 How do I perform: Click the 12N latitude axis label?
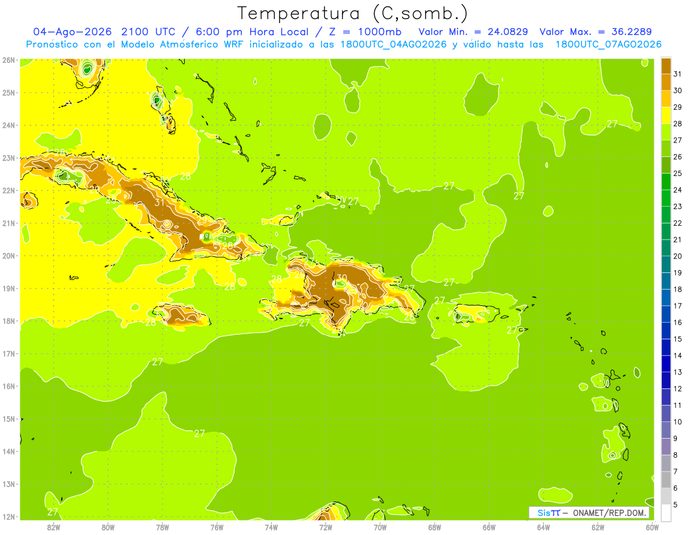pos(8,517)
